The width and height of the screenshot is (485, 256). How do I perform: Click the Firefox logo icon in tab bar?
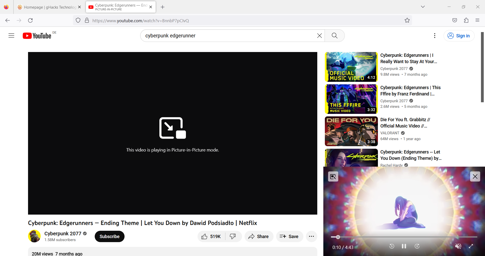6,7
